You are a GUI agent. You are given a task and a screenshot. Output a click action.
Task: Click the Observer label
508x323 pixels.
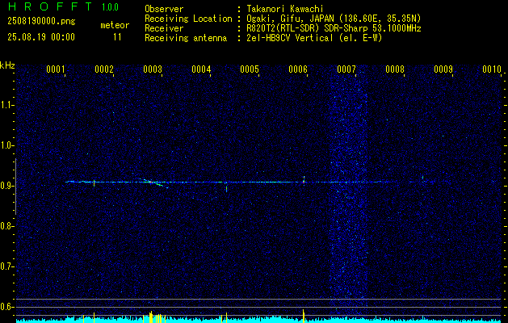coord(164,9)
